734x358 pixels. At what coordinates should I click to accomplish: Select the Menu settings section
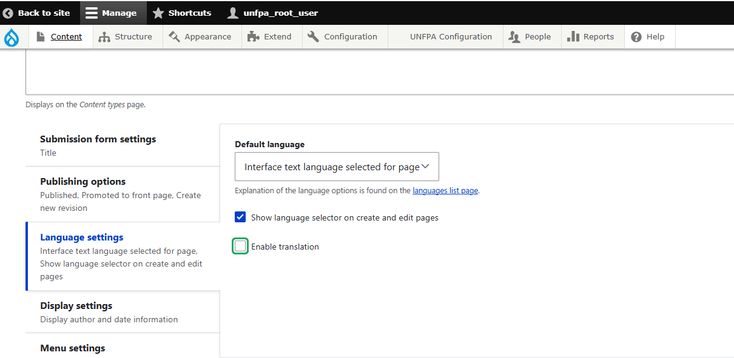pos(72,348)
